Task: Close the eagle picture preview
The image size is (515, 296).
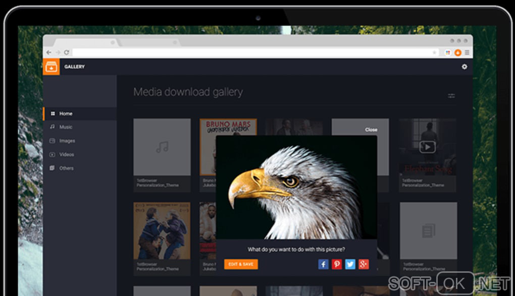Action: (x=371, y=130)
